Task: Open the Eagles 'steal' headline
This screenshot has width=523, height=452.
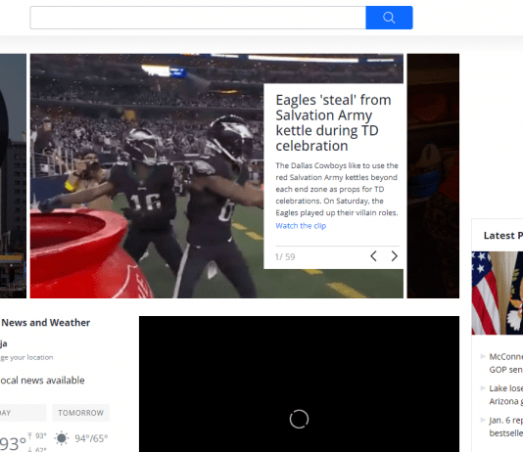Action: pos(333,122)
